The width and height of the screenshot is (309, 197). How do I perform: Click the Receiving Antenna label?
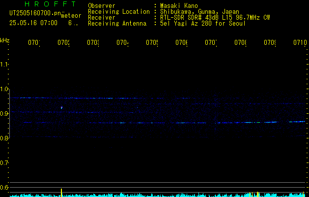click(117, 24)
